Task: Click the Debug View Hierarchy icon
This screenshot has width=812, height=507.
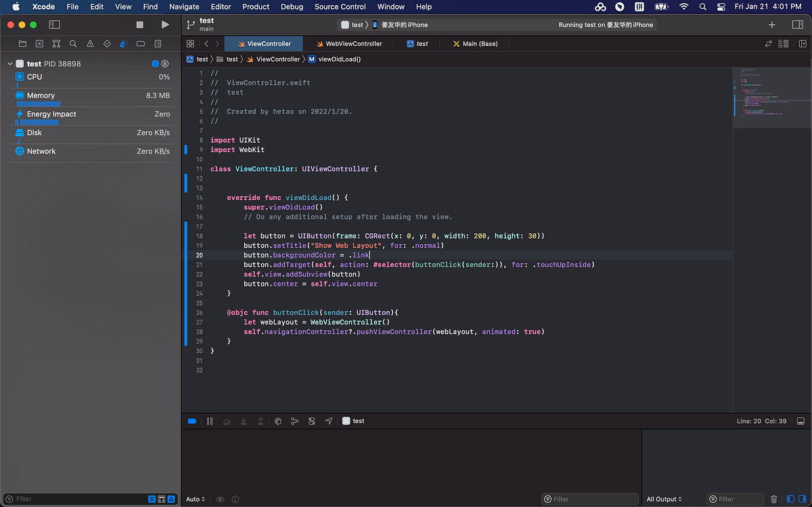Action: pos(277,420)
